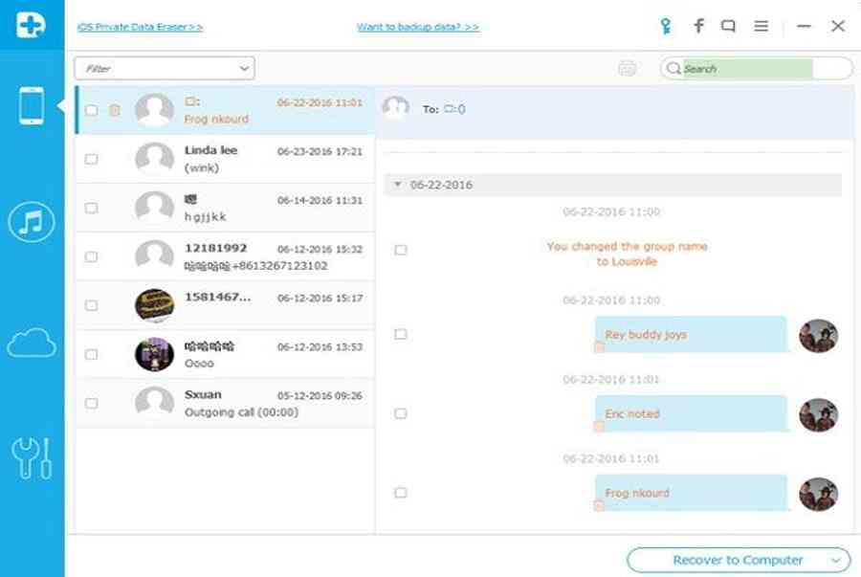Open the hamburger menu in title bar
861x577 pixels.
click(762, 27)
